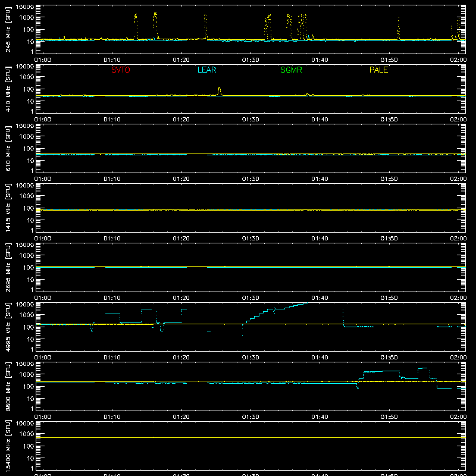This screenshot has height=476, width=476.
Task: Click the 1000 y-tick of 410 MHz panel
Action: coord(27,77)
